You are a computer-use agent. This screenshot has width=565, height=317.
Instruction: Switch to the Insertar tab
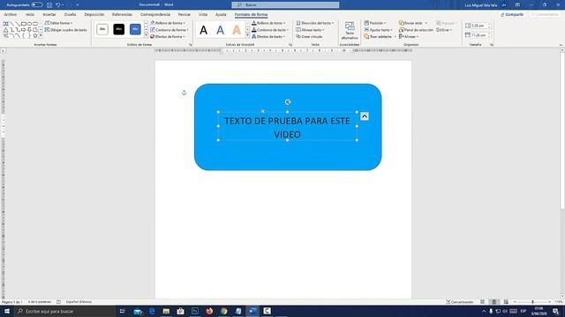[x=49, y=14]
